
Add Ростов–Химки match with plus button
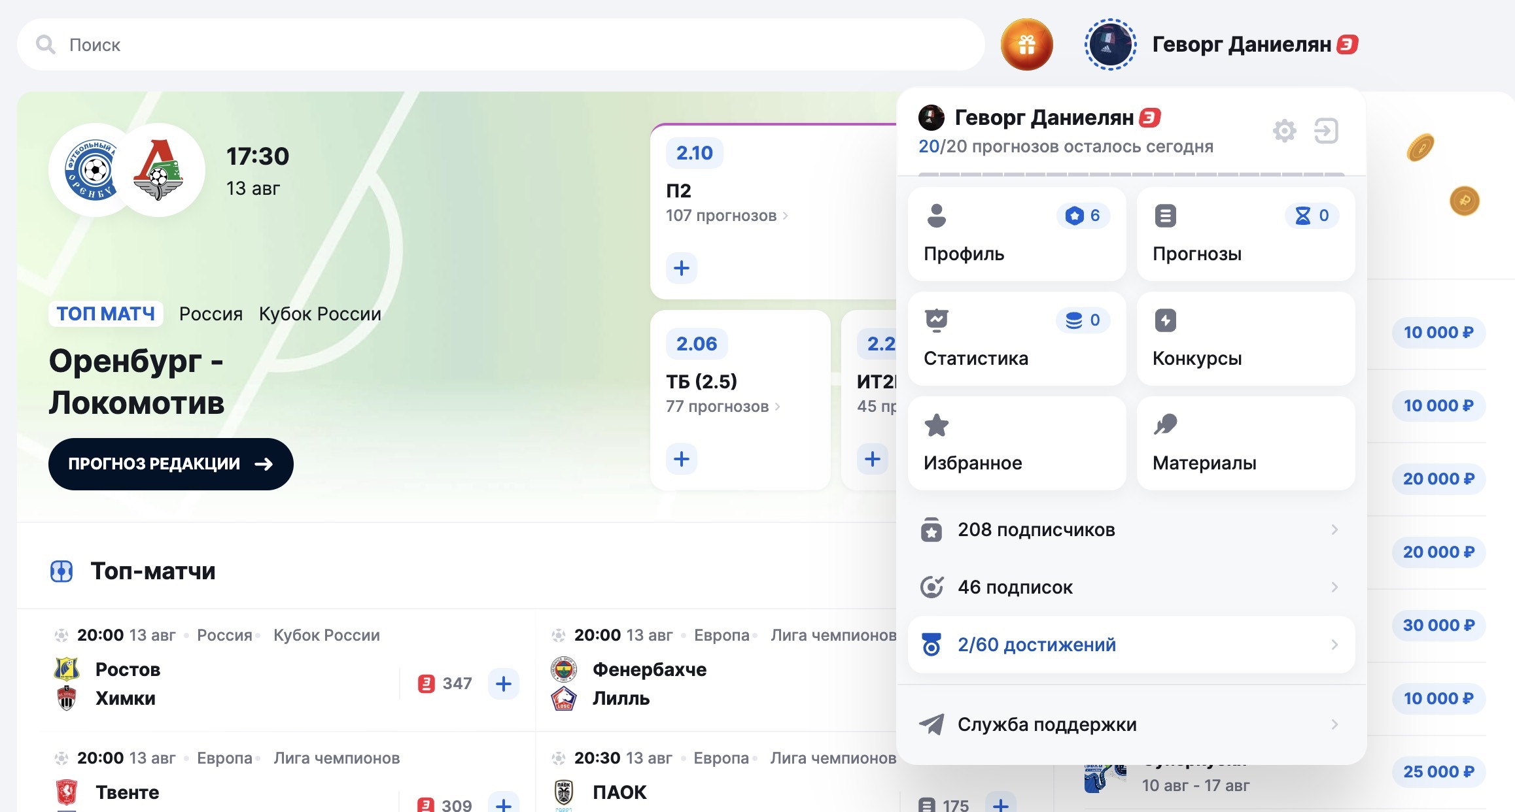click(x=503, y=684)
